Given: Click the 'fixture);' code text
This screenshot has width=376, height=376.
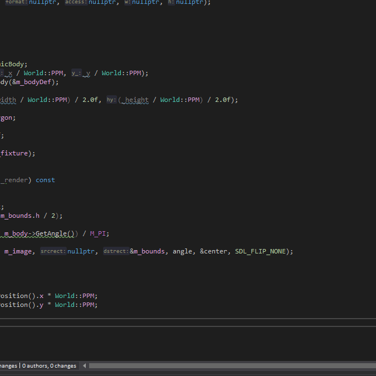Looking at the screenshot, I should (17, 153).
